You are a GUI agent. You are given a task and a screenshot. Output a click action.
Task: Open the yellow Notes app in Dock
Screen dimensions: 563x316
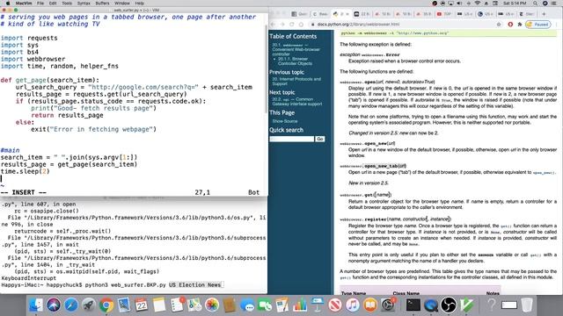click(x=159, y=305)
